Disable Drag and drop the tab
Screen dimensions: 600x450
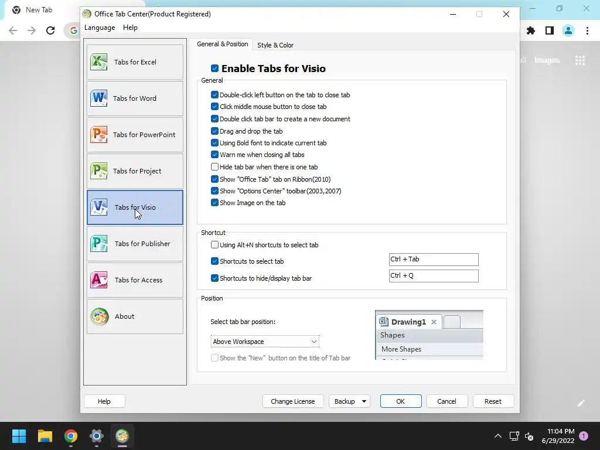pyautogui.click(x=214, y=131)
